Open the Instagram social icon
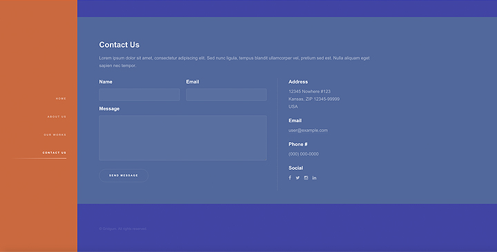 click(x=306, y=178)
